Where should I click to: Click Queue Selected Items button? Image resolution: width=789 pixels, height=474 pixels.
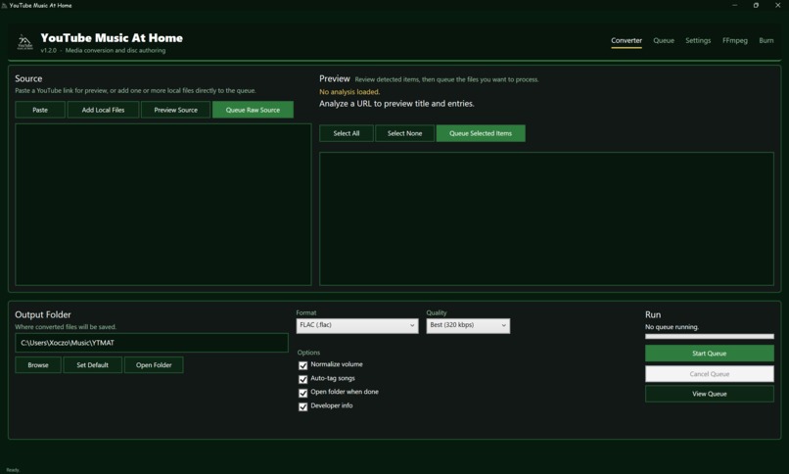pyautogui.click(x=481, y=133)
